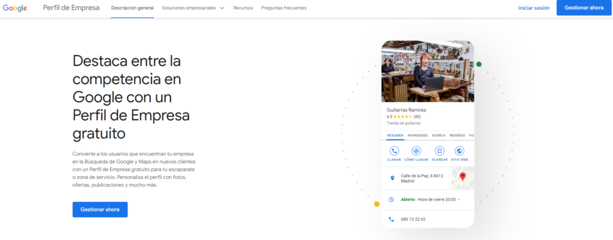The image size is (613, 240).
Task: Select the Novedades tab in the phone mockup
Action: click(x=417, y=136)
